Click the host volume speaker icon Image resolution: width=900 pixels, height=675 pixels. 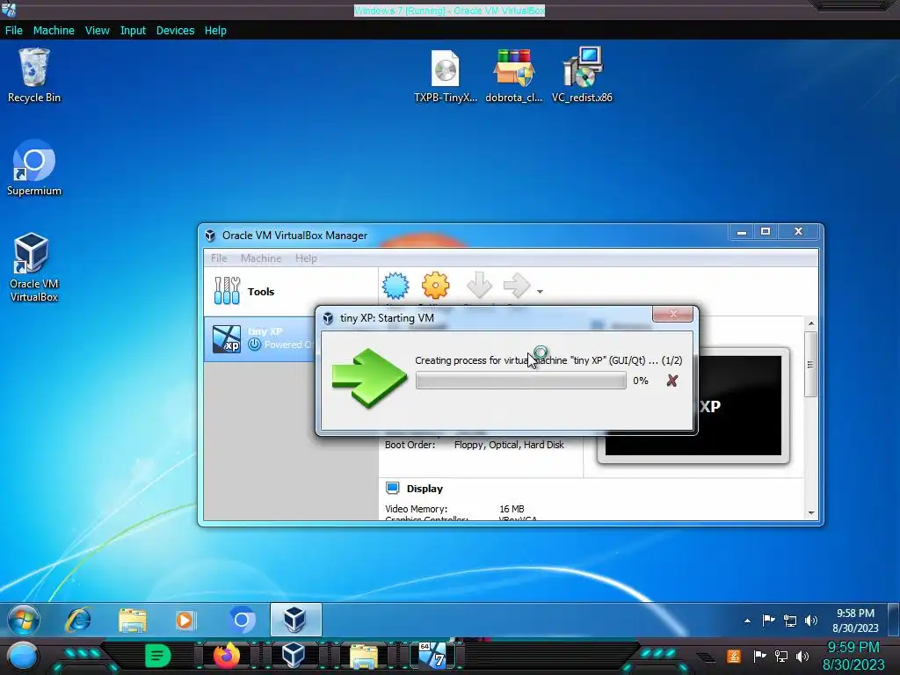[x=802, y=656]
